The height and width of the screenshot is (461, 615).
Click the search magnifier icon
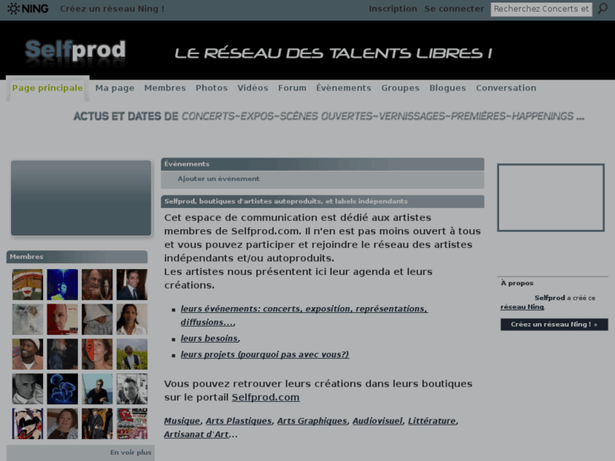(x=602, y=8)
